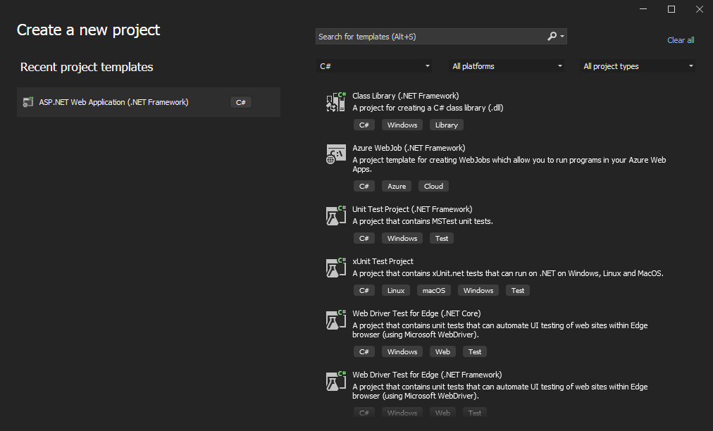
Task: Click the xUnit Test Project flask icon
Action: tap(336, 268)
